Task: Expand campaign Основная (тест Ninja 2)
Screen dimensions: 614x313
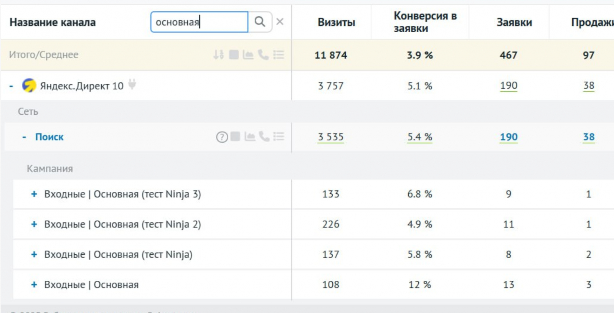Action: click(x=34, y=224)
